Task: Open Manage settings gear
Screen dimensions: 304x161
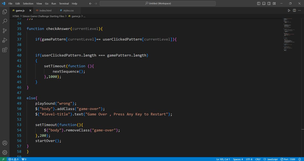Action: 5,152
